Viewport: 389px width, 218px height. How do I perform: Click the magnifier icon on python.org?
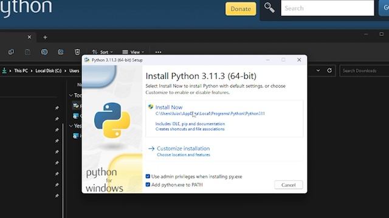269,7
